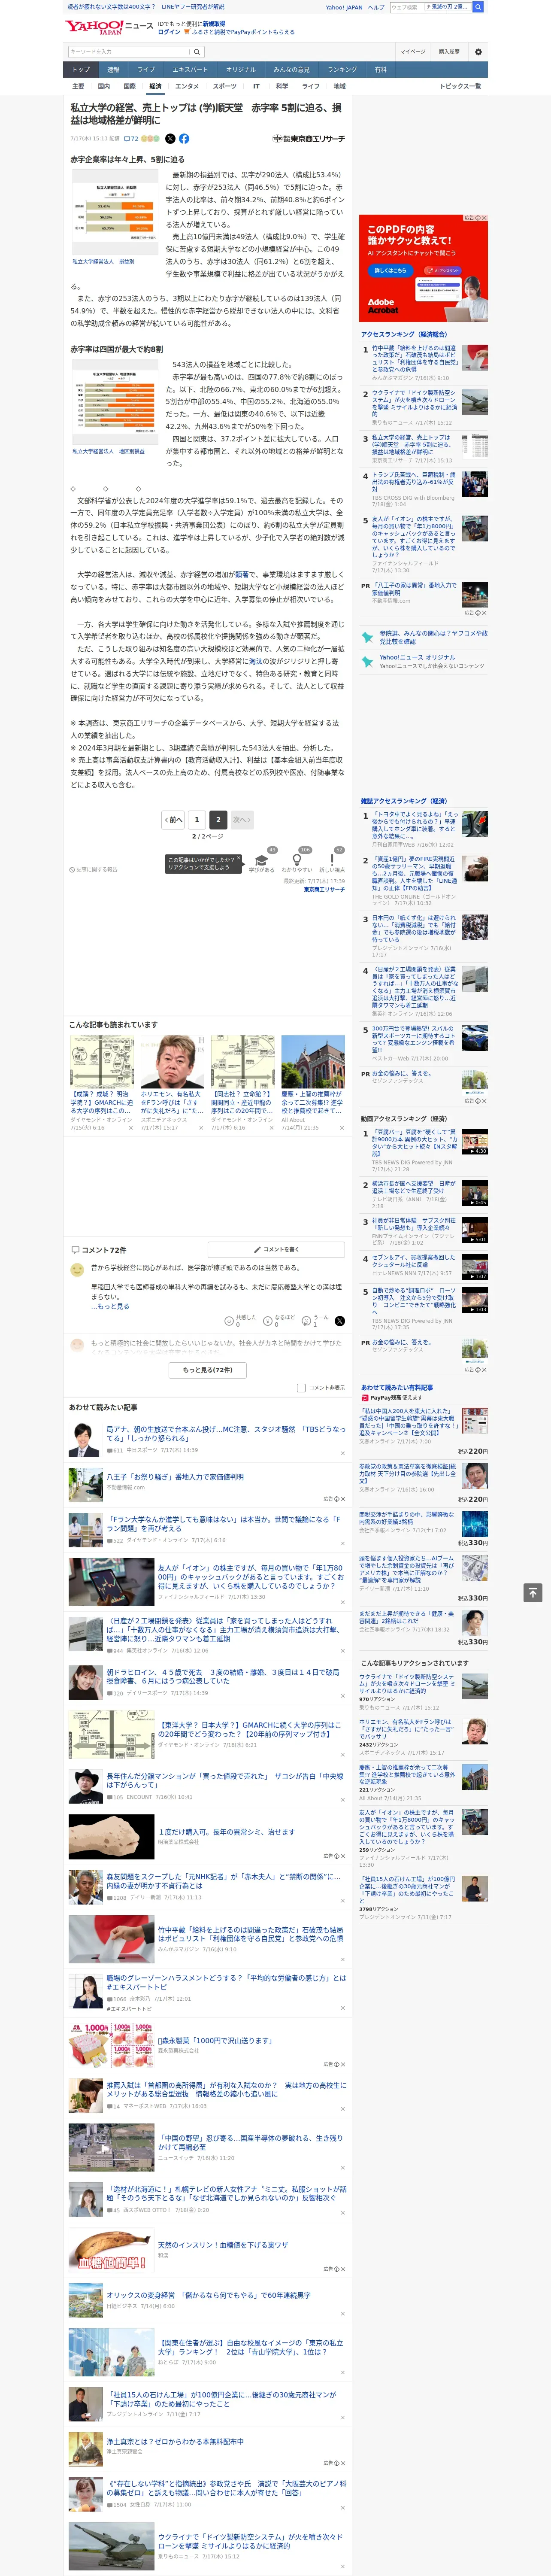The height and width of the screenshot is (2576, 551).
Task: Open マイページ
Action: pos(412,52)
